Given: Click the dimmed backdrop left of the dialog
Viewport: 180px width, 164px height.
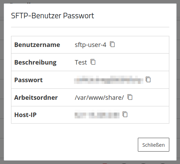Looking at the screenshot, I should 2,80.
